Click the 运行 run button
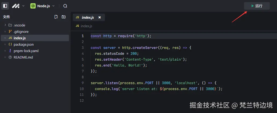This screenshot has height=113, width=277. (x=257, y=6)
